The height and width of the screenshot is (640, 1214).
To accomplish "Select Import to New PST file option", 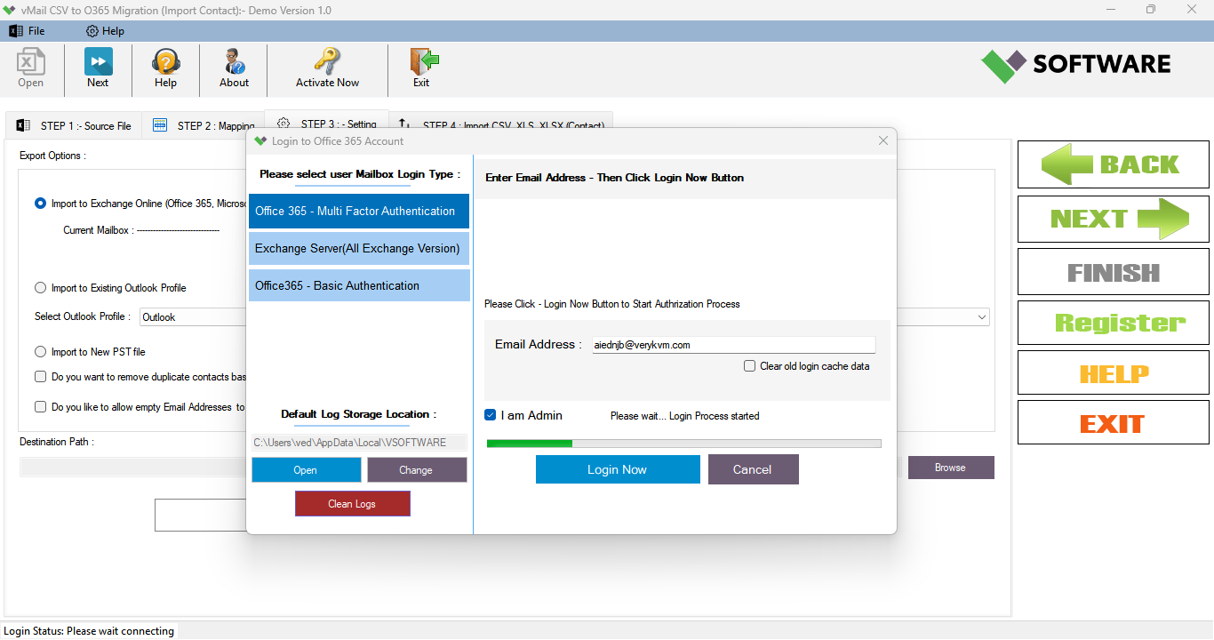I will 40,352.
